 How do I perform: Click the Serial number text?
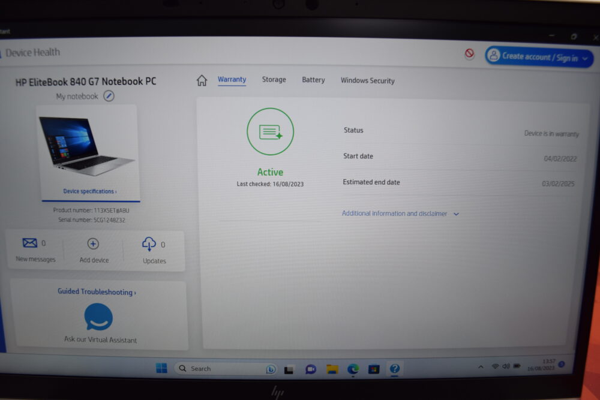pyautogui.click(x=92, y=220)
